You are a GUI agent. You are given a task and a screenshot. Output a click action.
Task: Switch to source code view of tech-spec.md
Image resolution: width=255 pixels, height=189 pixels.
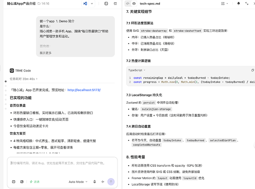coord(128,3)
